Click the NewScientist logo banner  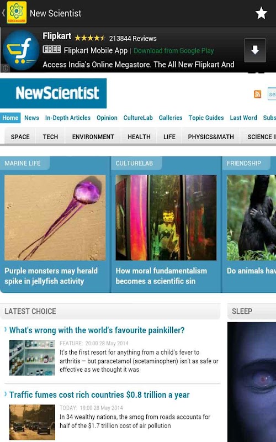[53, 93]
